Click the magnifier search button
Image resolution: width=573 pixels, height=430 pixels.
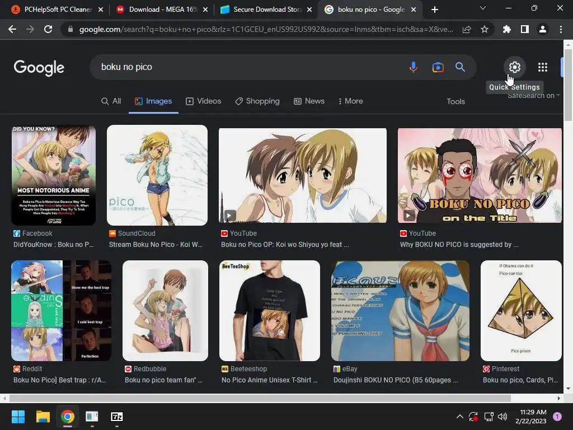point(460,67)
